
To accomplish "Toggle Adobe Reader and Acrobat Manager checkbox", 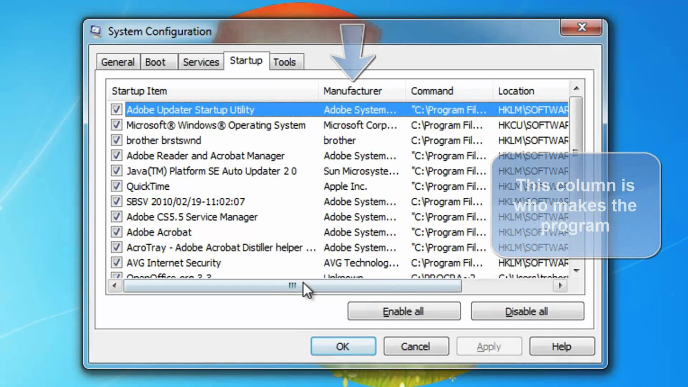I will click(116, 155).
